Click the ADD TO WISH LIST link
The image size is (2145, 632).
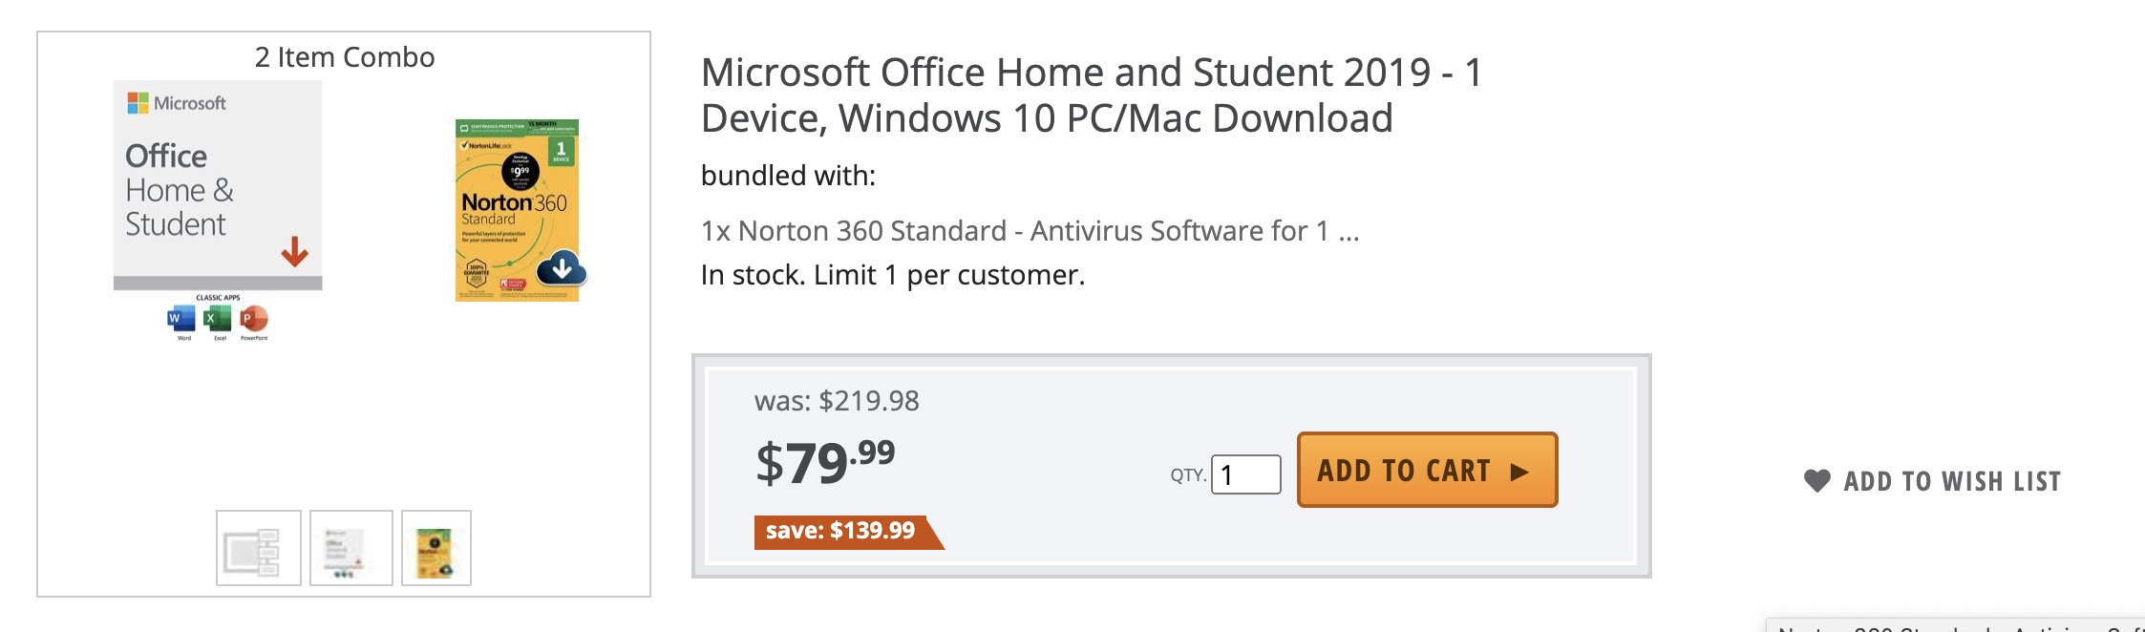coord(1951,481)
